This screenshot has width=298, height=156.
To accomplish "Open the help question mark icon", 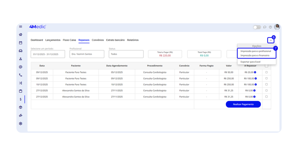I will point(270,27).
